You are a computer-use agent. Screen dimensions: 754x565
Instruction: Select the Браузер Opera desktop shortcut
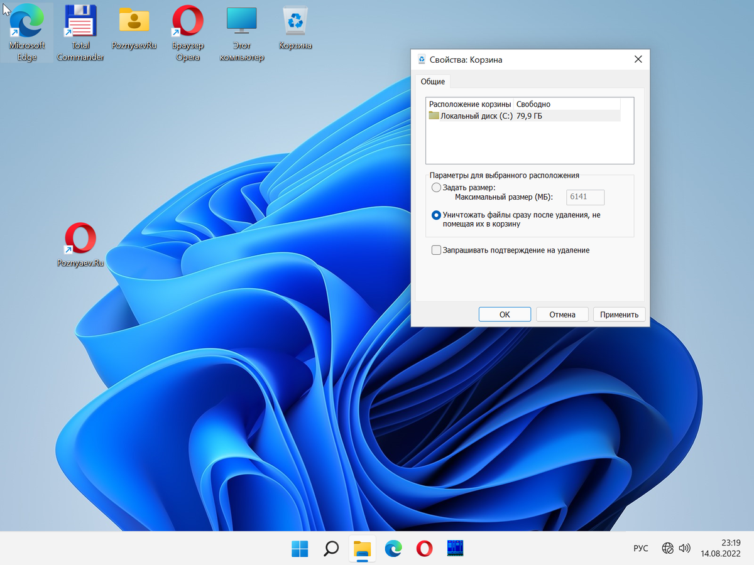(188, 33)
